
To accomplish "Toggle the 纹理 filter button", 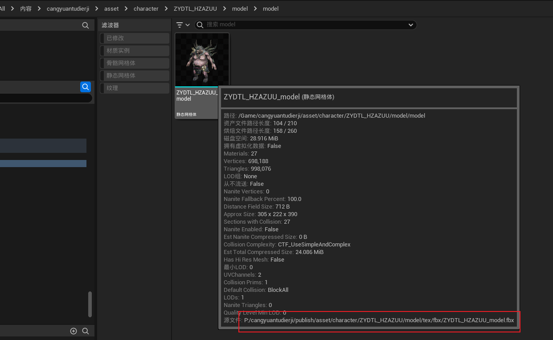I will coord(135,88).
